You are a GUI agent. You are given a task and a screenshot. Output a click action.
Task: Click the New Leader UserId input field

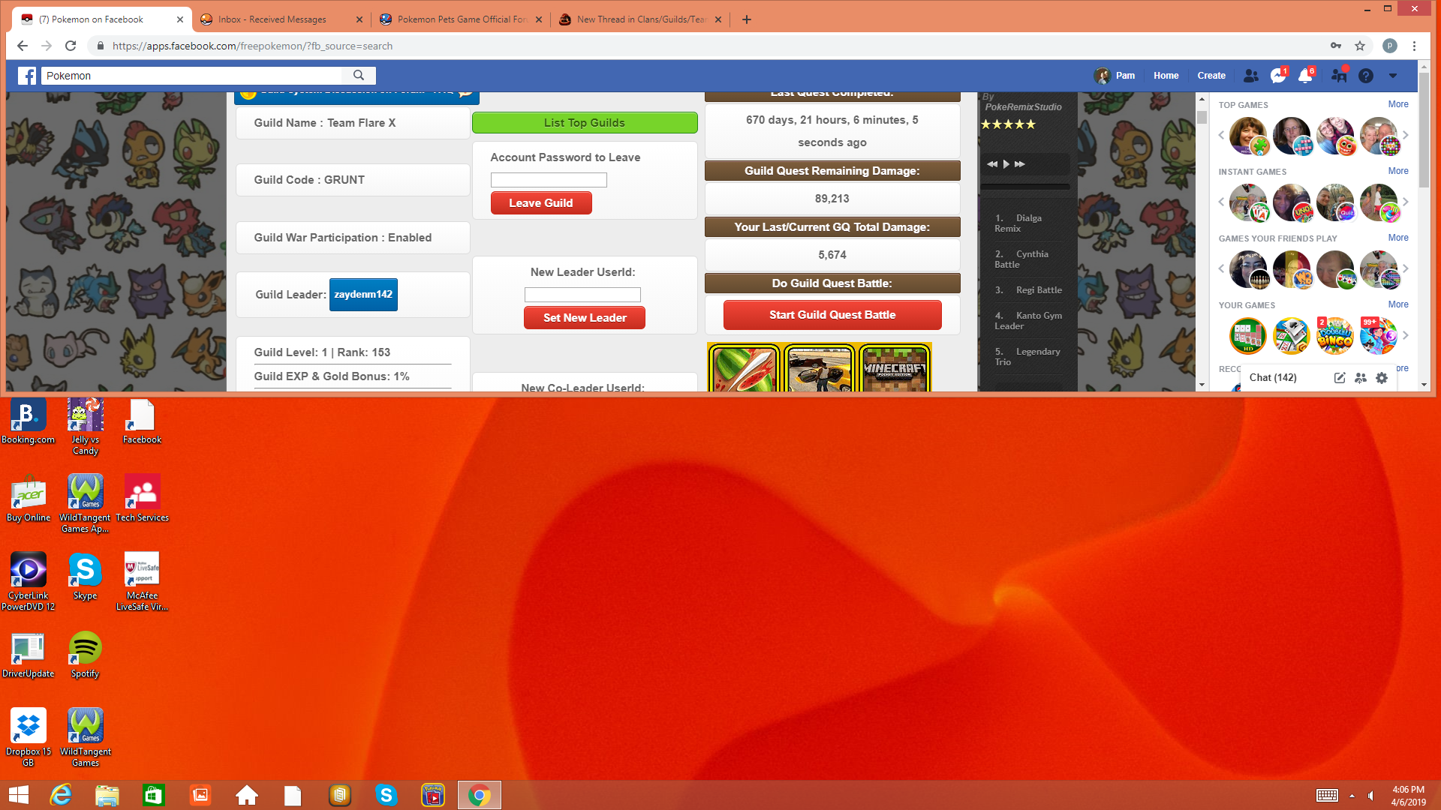point(582,295)
